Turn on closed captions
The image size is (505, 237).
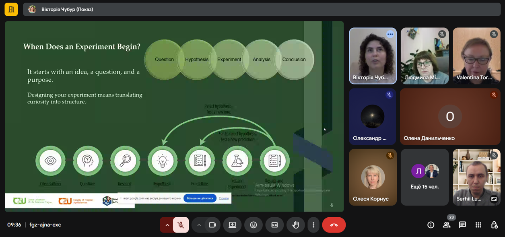(274, 225)
